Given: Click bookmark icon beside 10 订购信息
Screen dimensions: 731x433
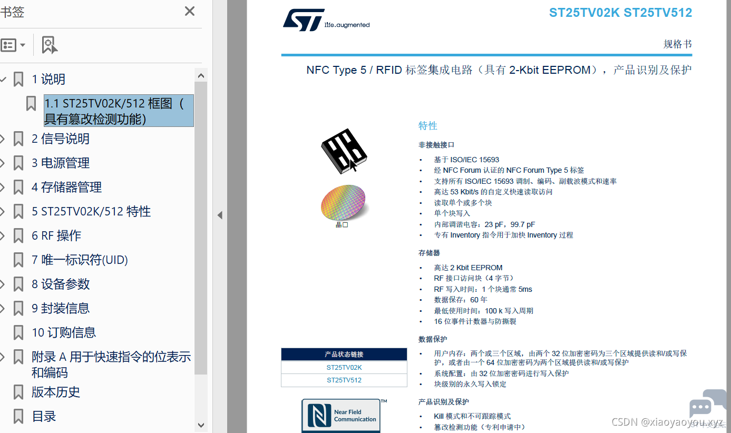Looking at the screenshot, I should pos(18,333).
